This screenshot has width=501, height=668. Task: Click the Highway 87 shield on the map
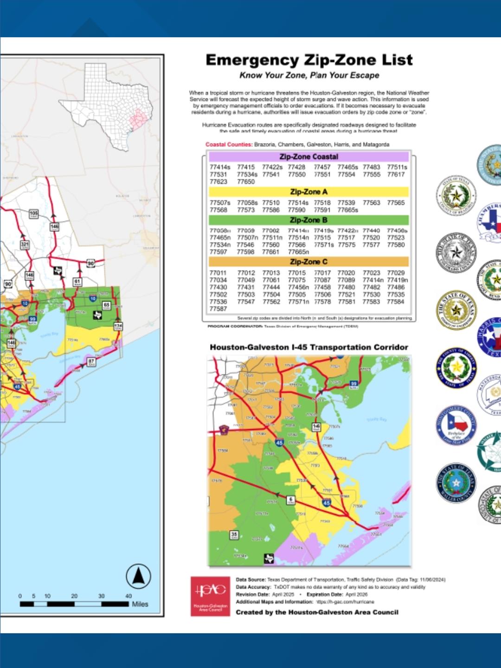pyautogui.click(x=91, y=361)
